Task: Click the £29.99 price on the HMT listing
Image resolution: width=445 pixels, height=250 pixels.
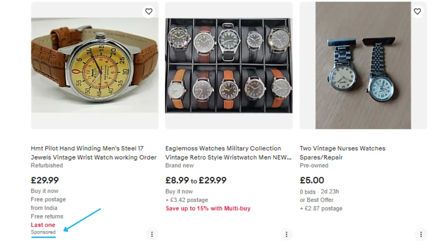Action: click(45, 180)
